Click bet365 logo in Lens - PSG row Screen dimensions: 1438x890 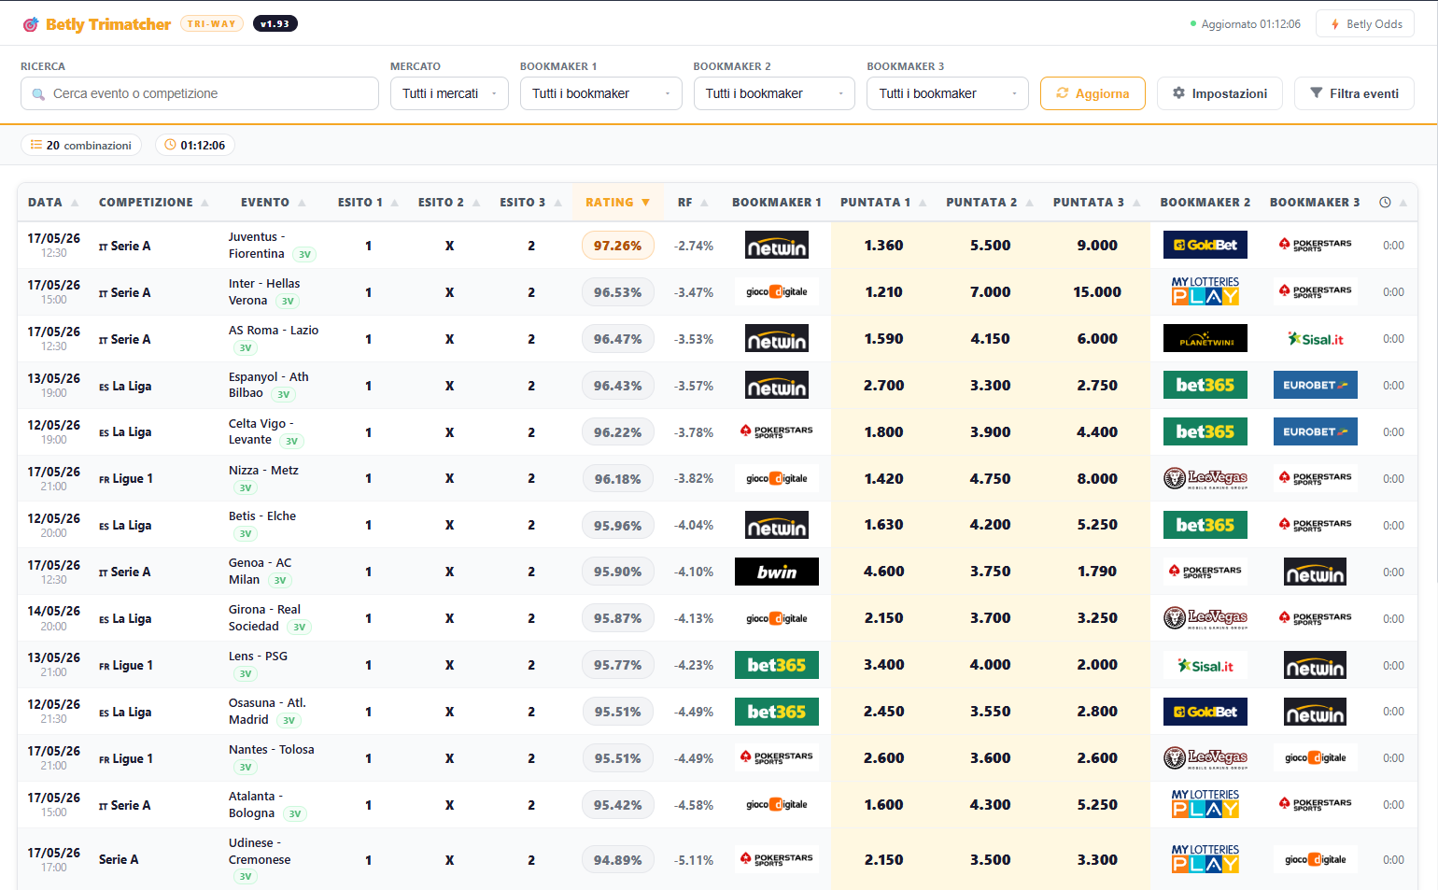[x=777, y=665]
